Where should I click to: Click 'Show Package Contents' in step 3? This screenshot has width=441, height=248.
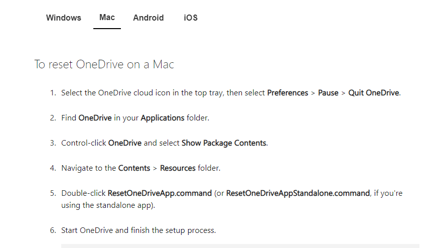pos(224,143)
